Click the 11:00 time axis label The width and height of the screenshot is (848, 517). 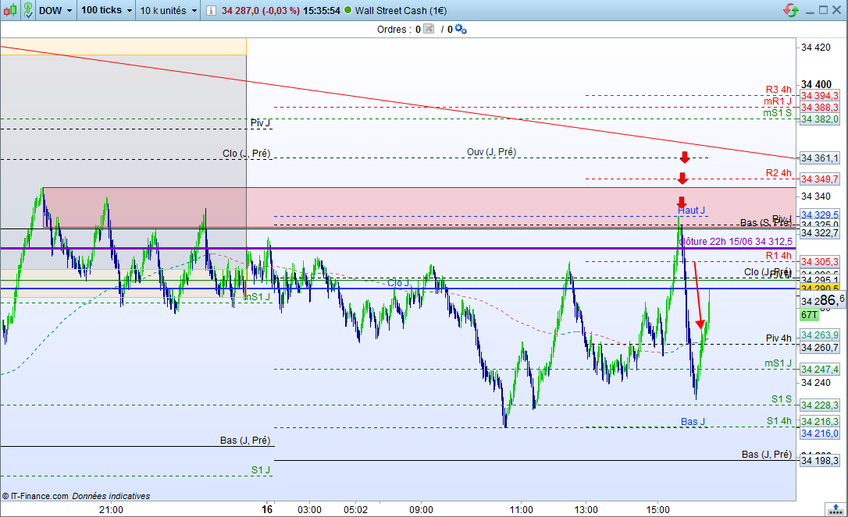pos(522,509)
